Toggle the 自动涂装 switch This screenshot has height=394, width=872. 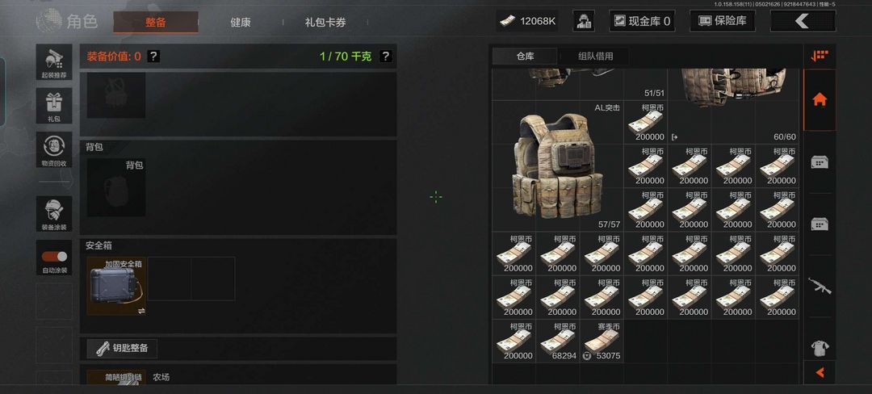pos(54,257)
